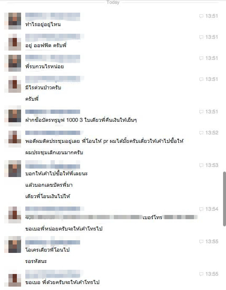
Task: Click the message icon beside last 13:55 timestamp
Action: [201, 274]
